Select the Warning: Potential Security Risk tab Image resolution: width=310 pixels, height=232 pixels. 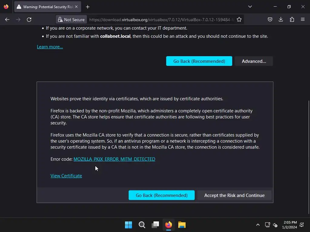(x=48, y=7)
